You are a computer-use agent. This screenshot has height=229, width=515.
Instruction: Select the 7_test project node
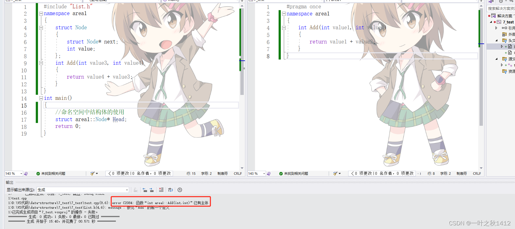coord(508,22)
